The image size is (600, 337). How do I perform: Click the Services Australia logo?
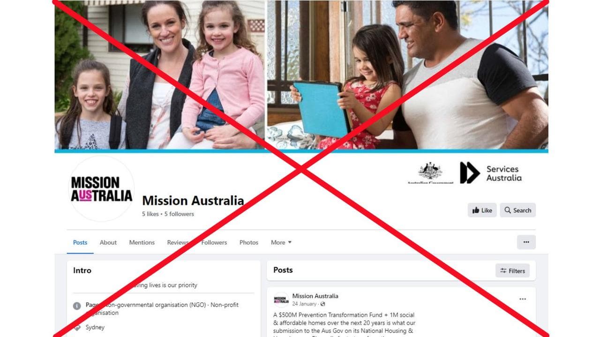click(x=491, y=173)
